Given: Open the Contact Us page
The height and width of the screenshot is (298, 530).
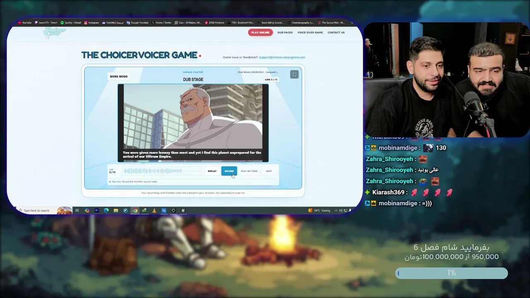Looking at the screenshot, I should click(x=336, y=32).
